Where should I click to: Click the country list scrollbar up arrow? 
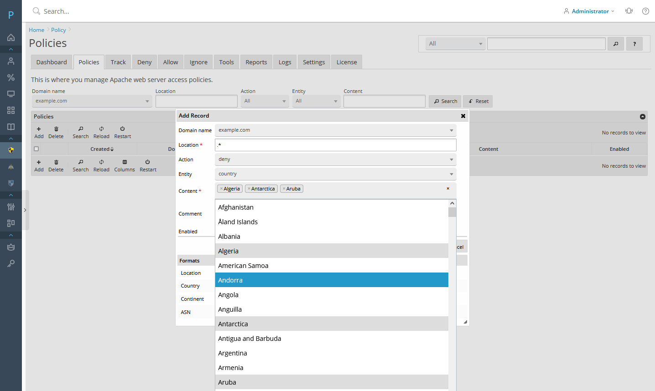[x=452, y=203]
